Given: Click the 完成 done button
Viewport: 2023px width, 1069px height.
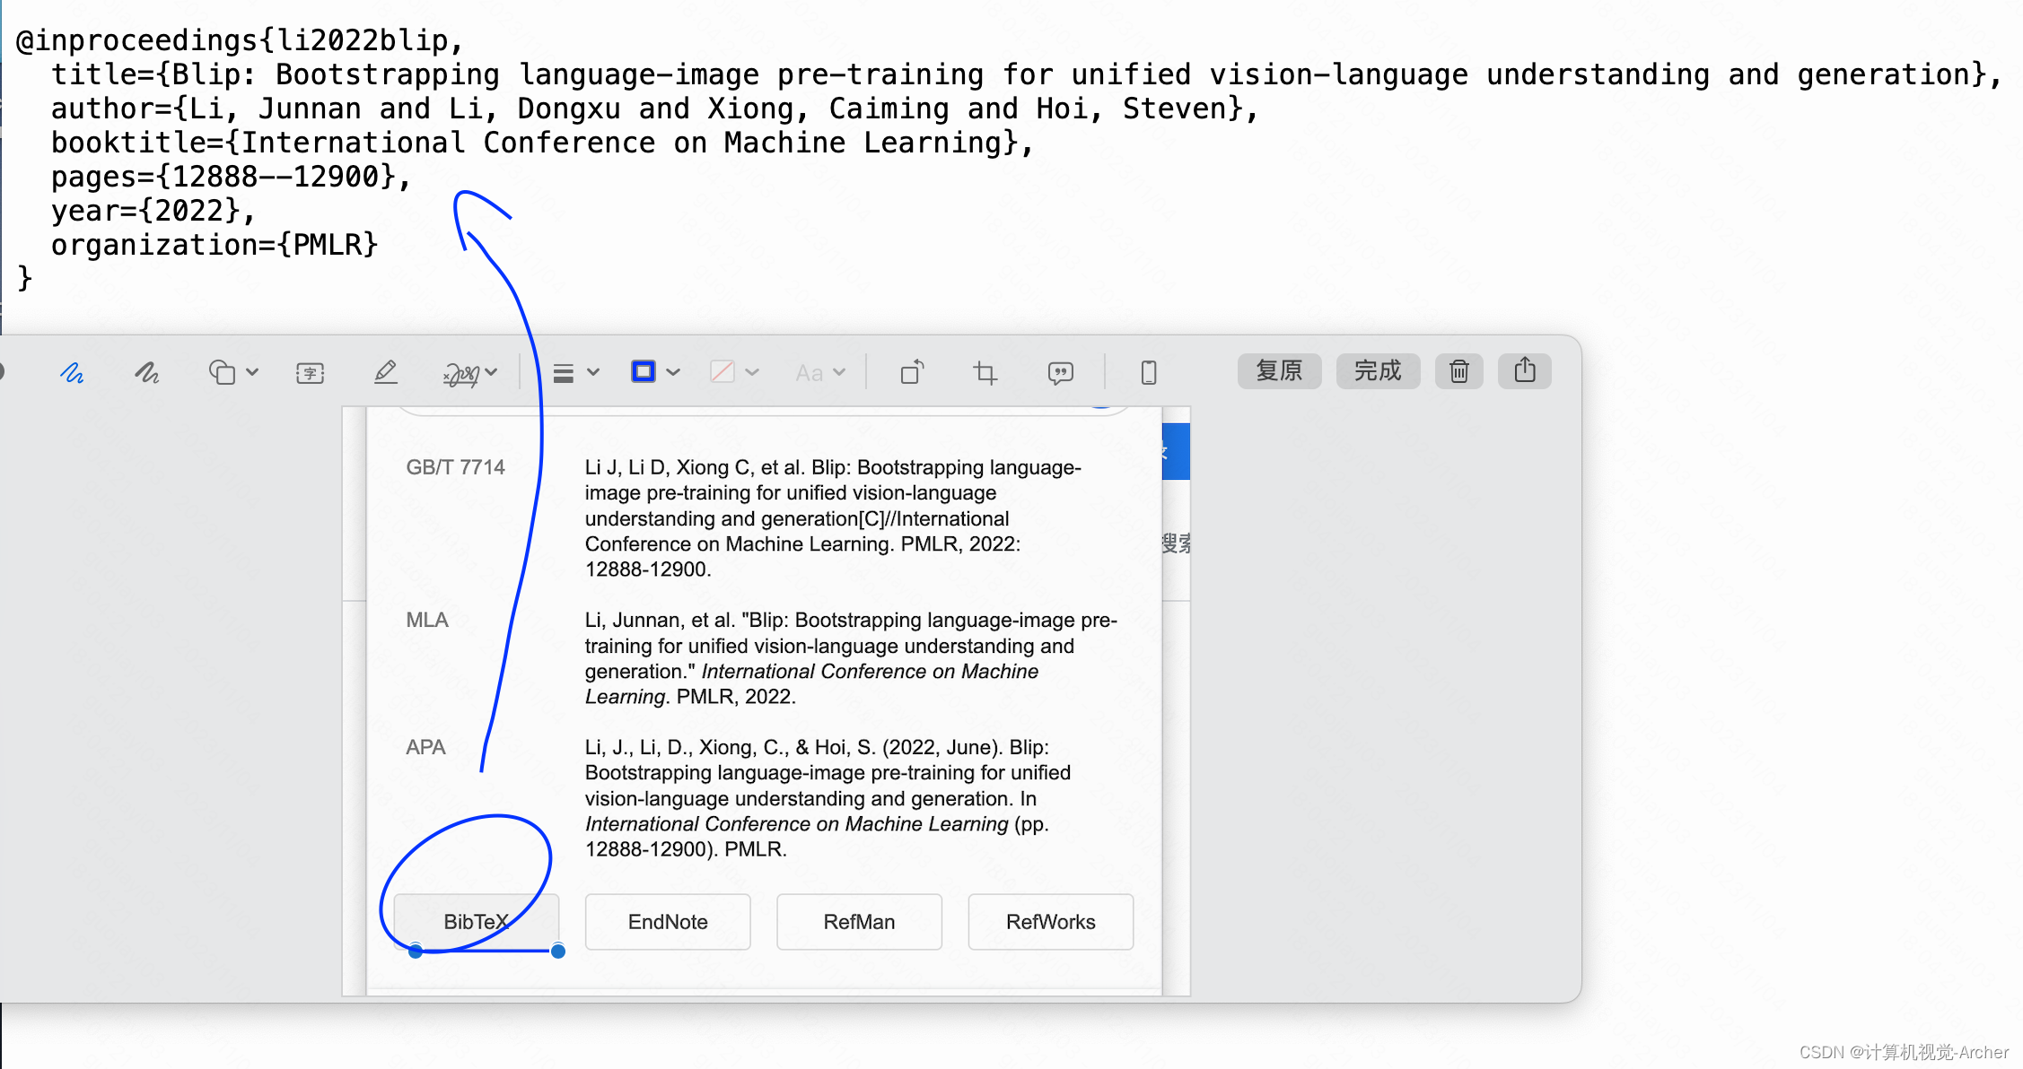Looking at the screenshot, I should tap(1378, 370).
